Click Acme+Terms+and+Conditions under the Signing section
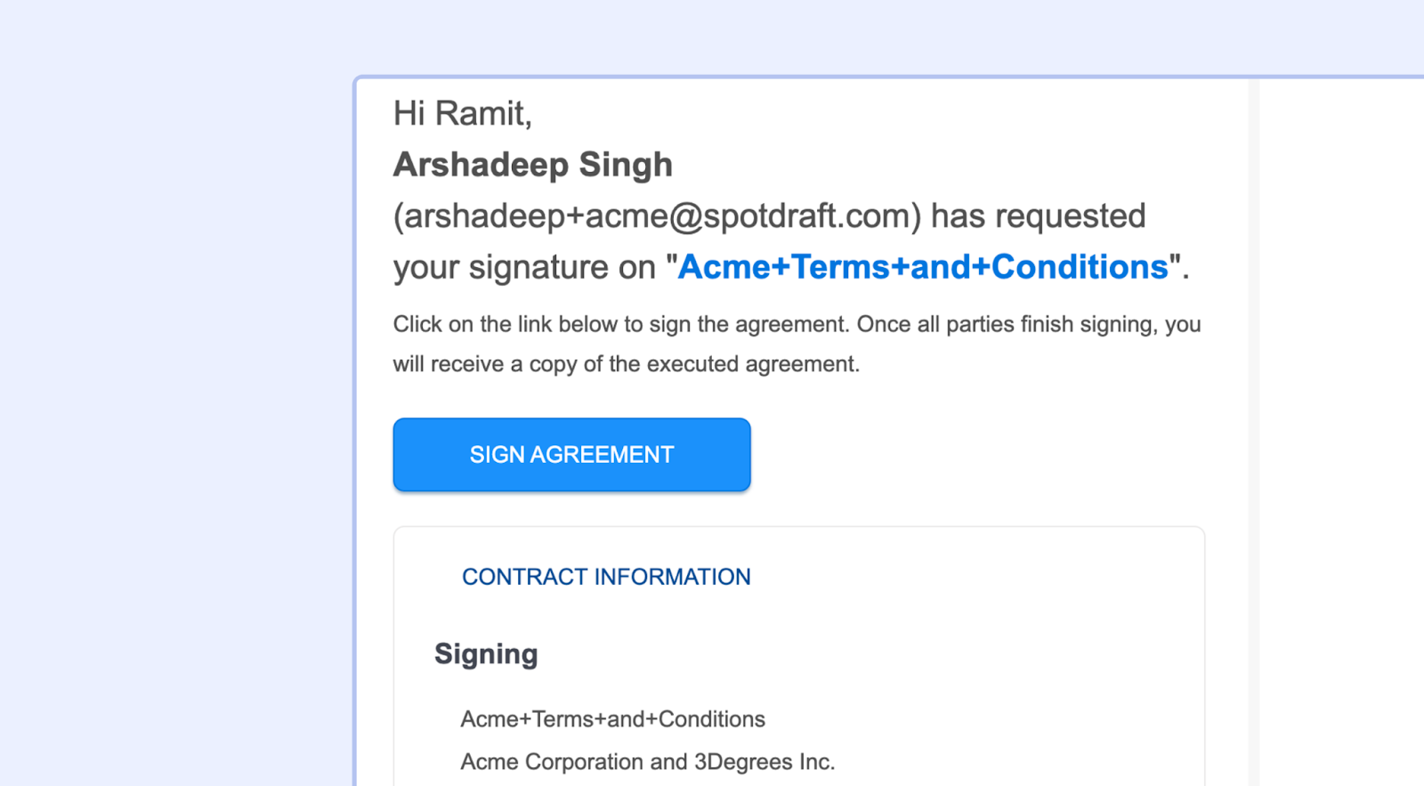The image size is (1424, 786). click(x=612, y=719)
